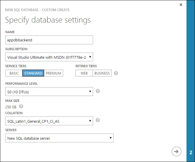
Task: Open help icon beside 250 GB max size
Action: [x=21, y=107]
